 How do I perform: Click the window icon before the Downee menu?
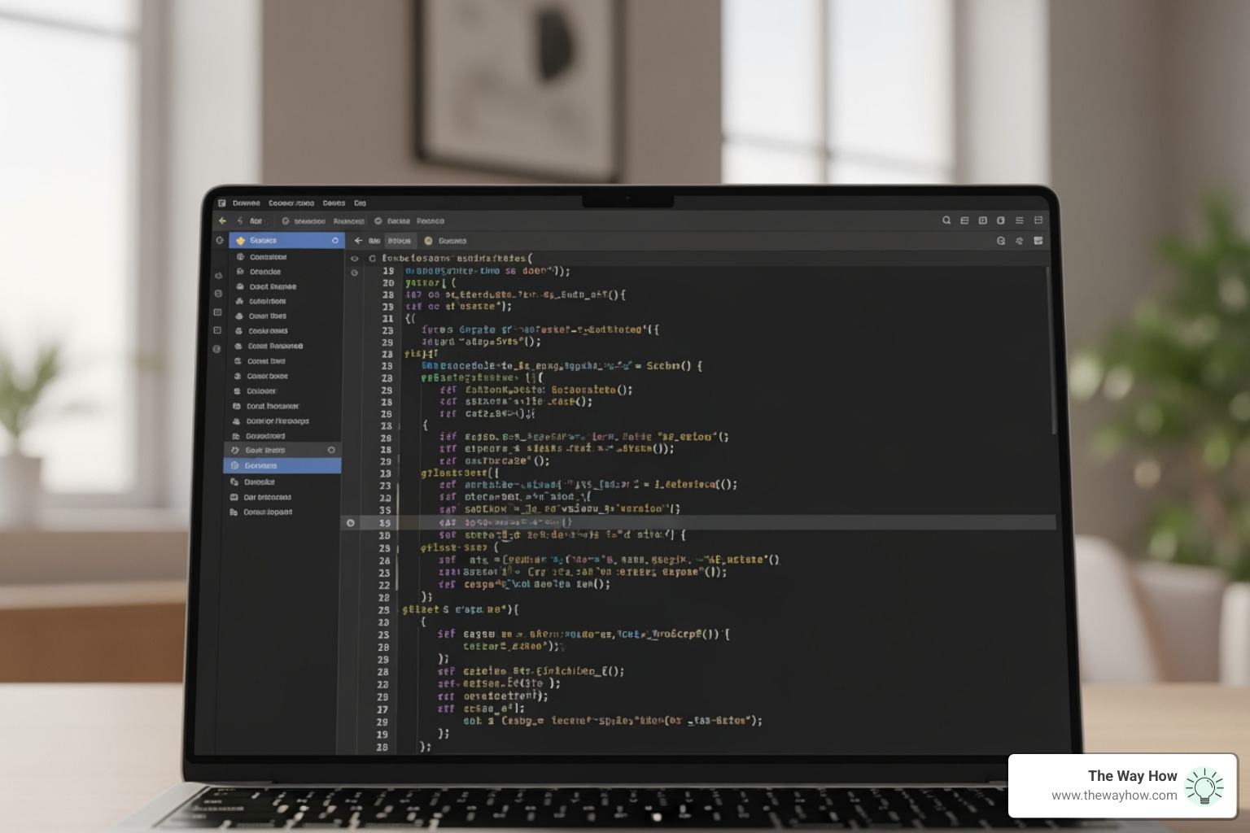(221, 203)
